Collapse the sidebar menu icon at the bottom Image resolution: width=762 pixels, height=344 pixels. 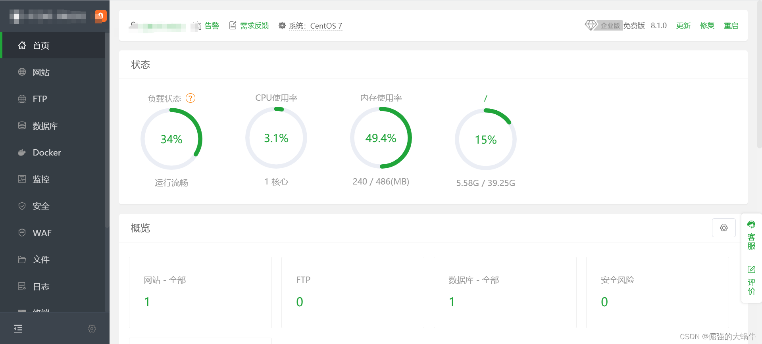click(x=18, y=329)
